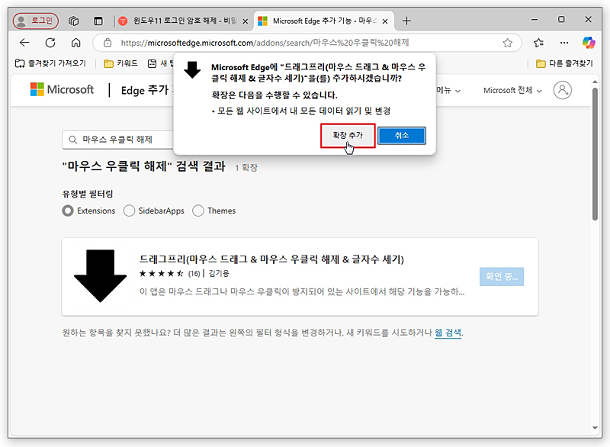Click the 김기용 developer name
Screen dimensions: 610x447
click(x=219, y=274)
